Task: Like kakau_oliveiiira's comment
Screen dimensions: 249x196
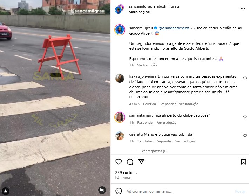Action: coord(245,78)
